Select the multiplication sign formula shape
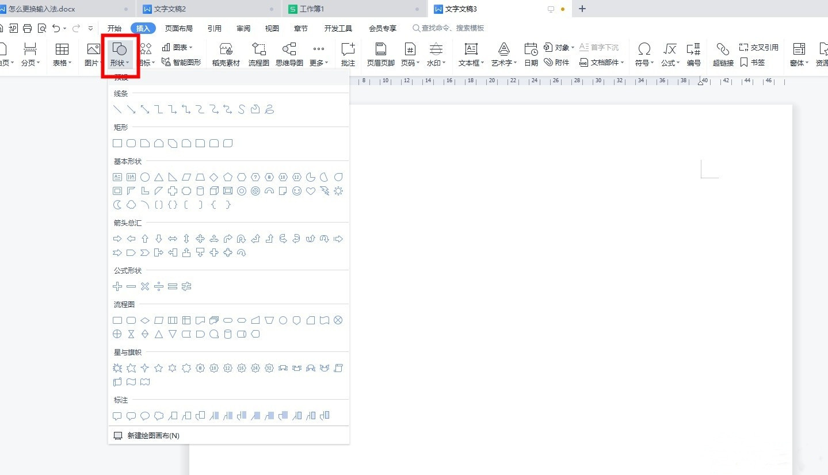The width and height of the screenshot is (828, 475). point(145,286)
